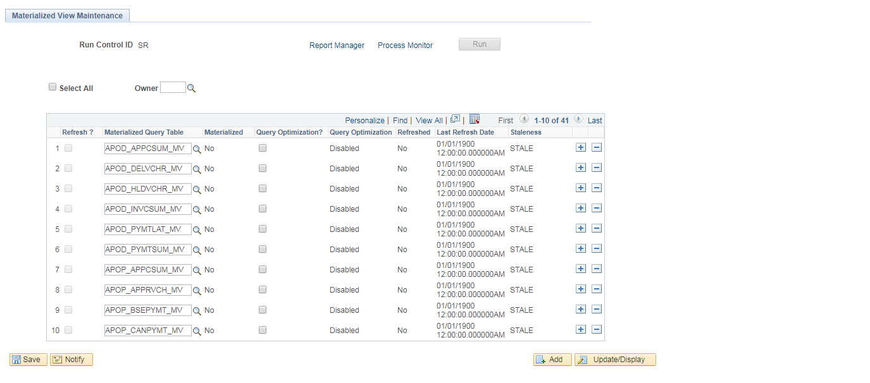Image resolution: width=870 pixels, height=383 pixels.
Task: Go to previous rows arrow in grid
Action: tap(524, 119)
